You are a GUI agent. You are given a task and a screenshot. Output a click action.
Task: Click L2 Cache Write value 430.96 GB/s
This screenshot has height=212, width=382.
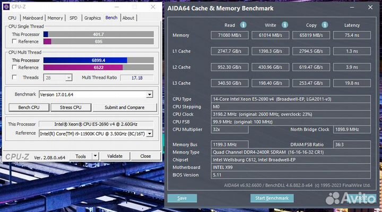(x=270, y=67)
